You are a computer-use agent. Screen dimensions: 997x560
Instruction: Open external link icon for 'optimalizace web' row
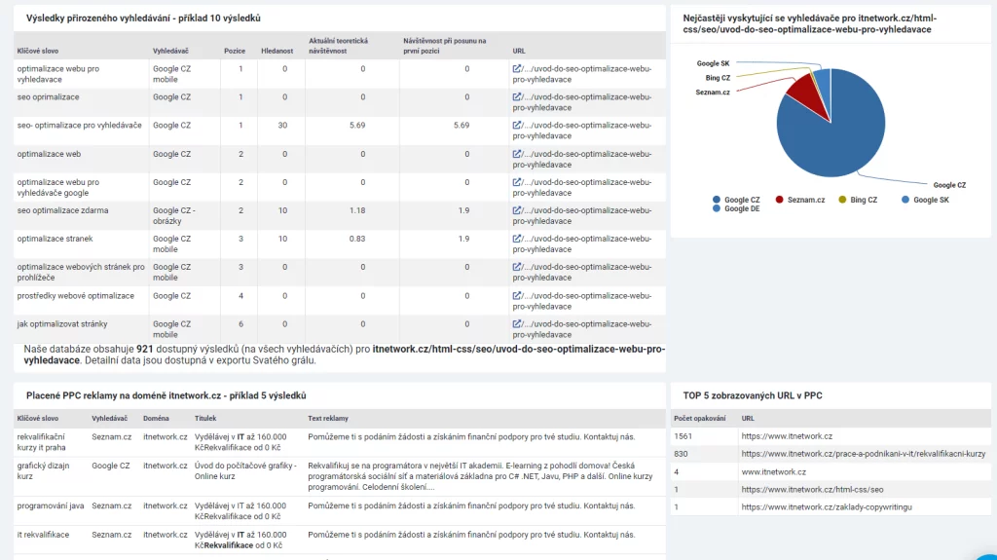tap(516, 153)
